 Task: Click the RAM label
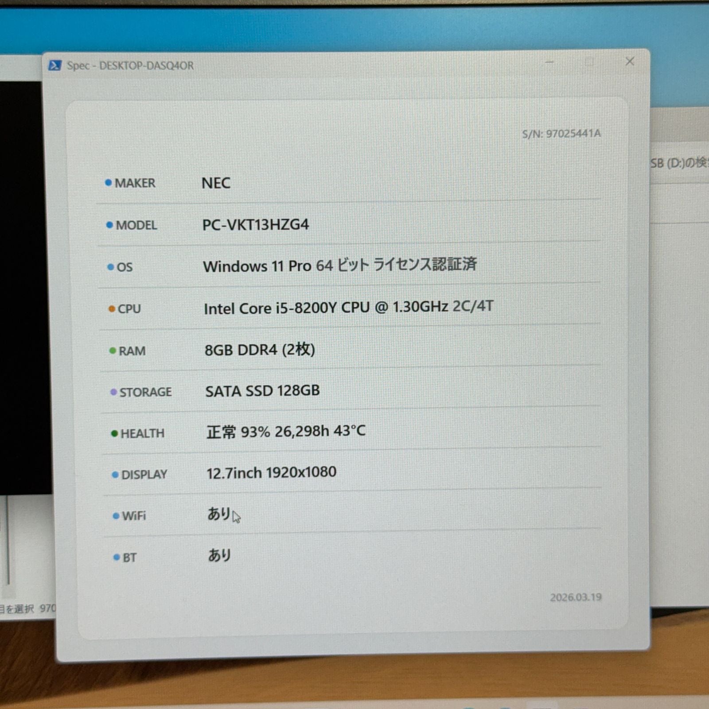pyautogui.click(x=132, y=351)
